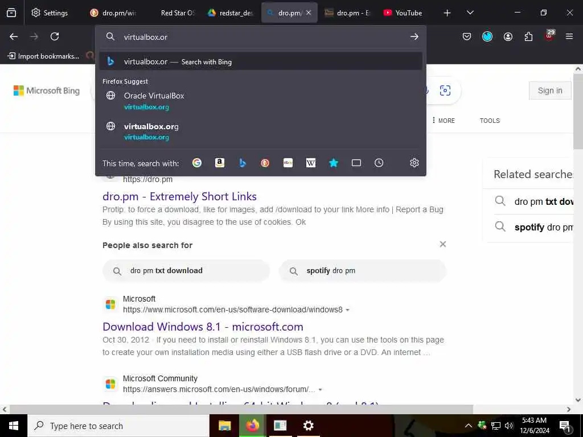
Task: Close the active dro.pm tab
Action: coord(308,13)
